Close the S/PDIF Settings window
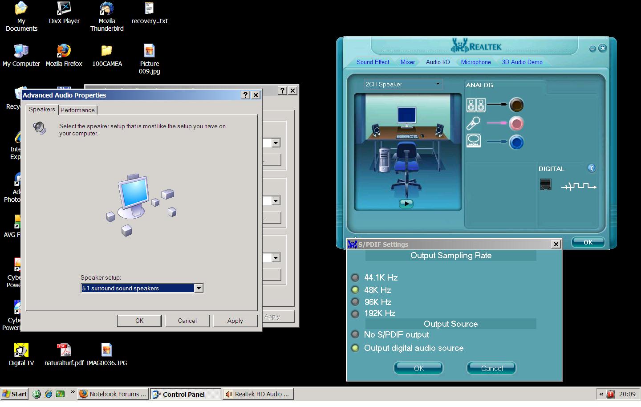641x407 pixels. point(556,244)
